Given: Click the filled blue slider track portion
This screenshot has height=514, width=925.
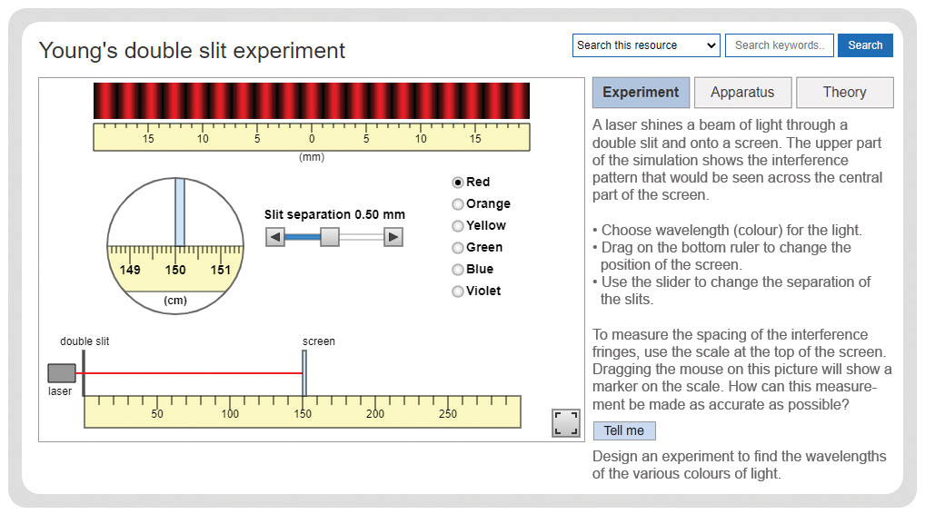Looking at the screenshot, I should tap(303, 237).
